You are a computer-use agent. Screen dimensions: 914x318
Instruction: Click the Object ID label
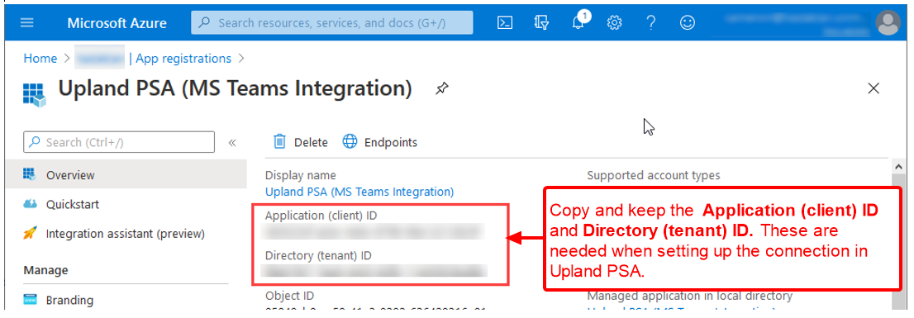[290, 296]
